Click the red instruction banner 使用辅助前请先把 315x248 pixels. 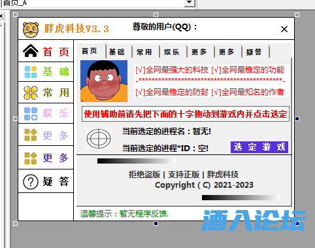[186, 114]
